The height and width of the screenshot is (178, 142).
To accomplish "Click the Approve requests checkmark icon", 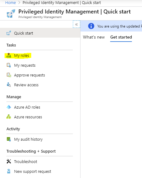I will pos(9,75).
